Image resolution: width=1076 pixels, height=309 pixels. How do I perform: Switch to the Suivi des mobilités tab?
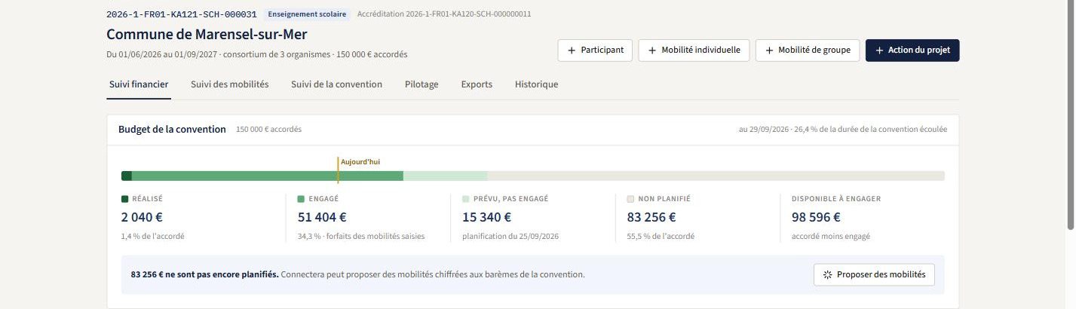[230, 84]
